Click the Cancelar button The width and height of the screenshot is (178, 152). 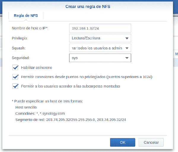(x=151, y=142)
